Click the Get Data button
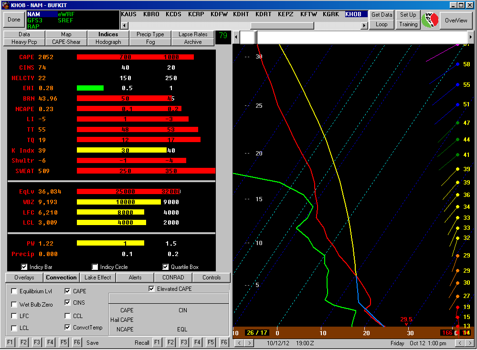477x350 pixels. (x=382, y=15)
